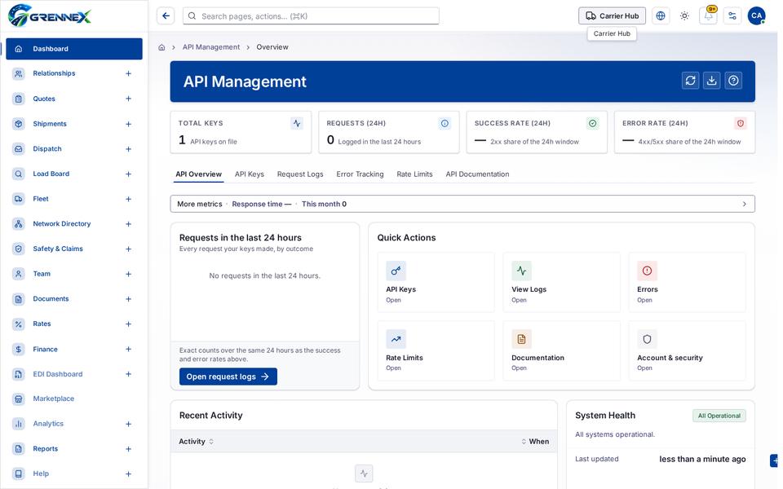
Task: Open the settings sliders icon
Action: [732, 16]
